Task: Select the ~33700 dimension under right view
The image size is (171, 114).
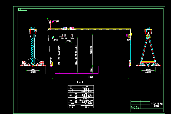Action: (x=148, y=72)
